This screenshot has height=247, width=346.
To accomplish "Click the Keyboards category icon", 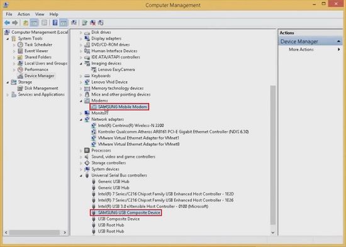I will click(87, 75).
